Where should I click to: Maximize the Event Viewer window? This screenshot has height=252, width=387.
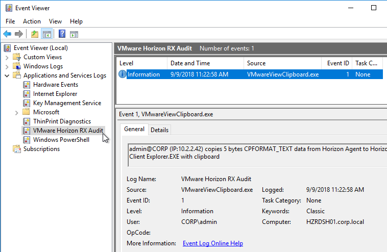374,8
